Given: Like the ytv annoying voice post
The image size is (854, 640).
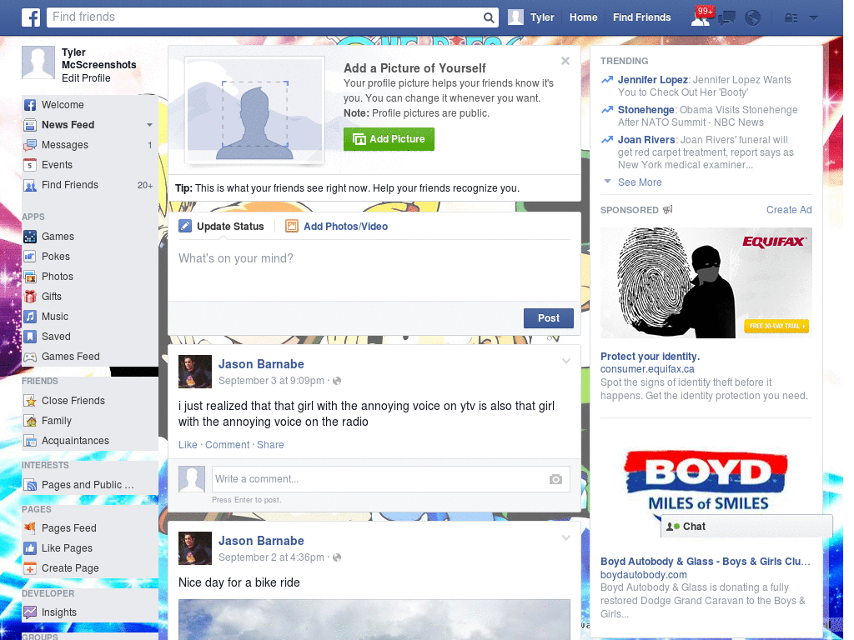Looking at the screenshot, I should tap(188, 445).
